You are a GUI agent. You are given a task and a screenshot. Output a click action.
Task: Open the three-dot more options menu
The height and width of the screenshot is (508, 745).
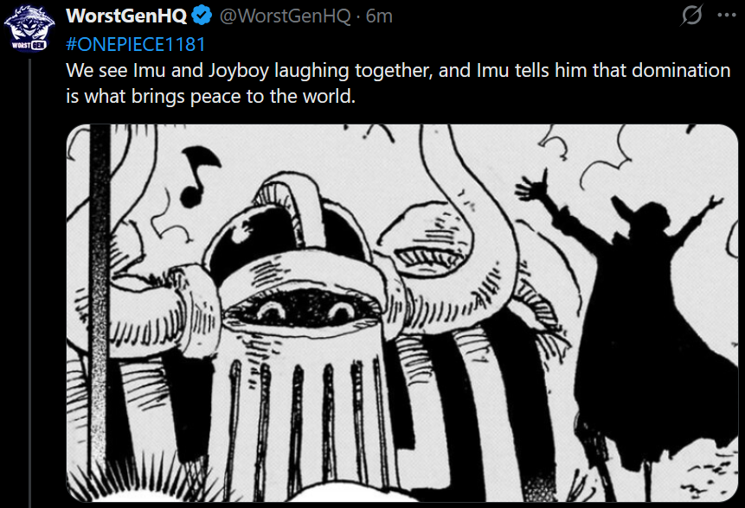click(727, 16)
